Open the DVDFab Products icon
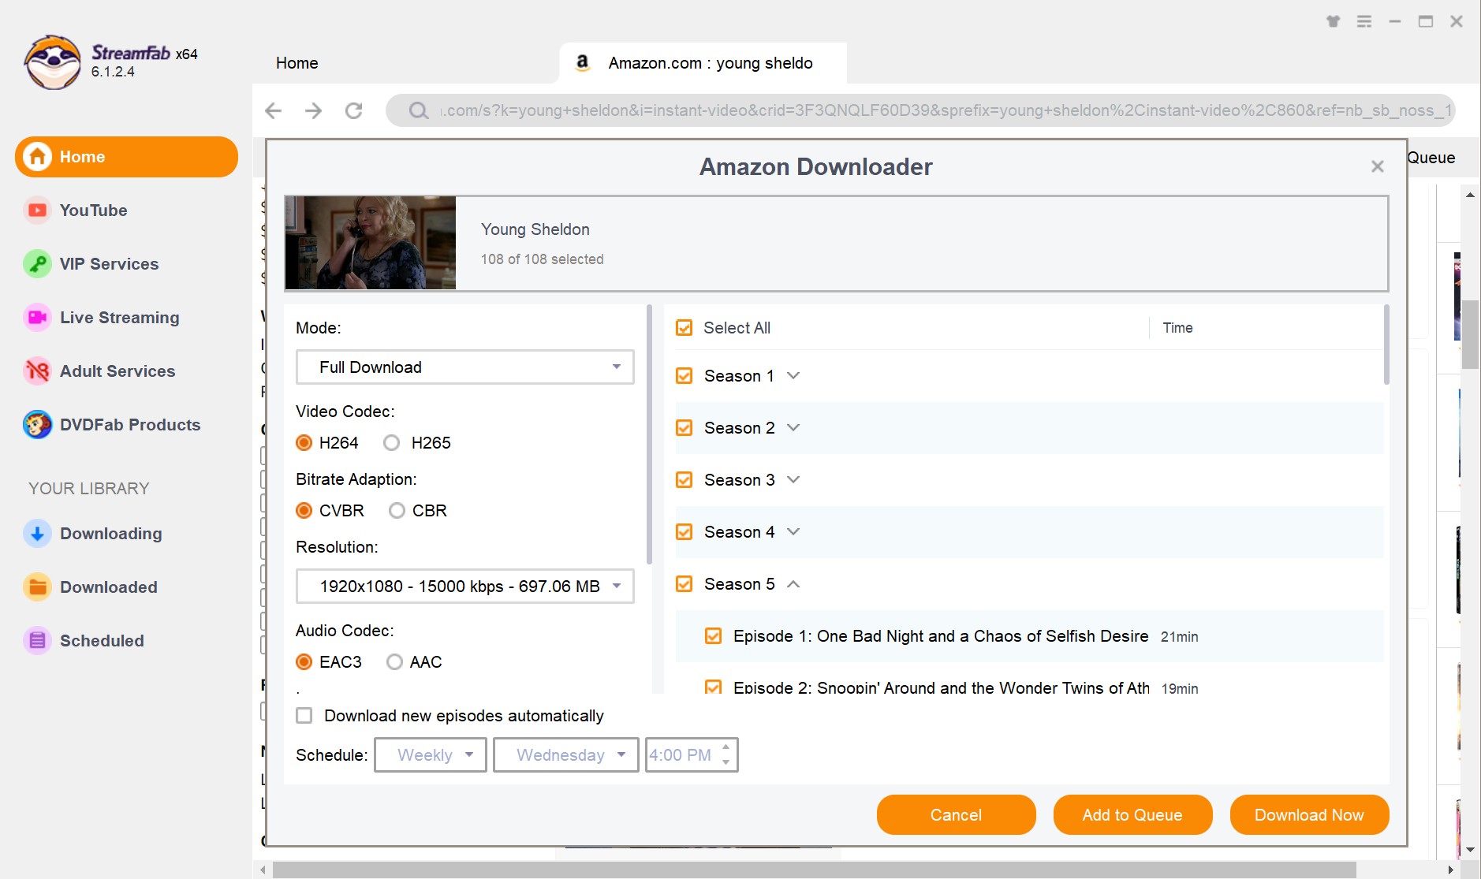The height and width of the screenshot is (879, 1481). pos(37,425)
